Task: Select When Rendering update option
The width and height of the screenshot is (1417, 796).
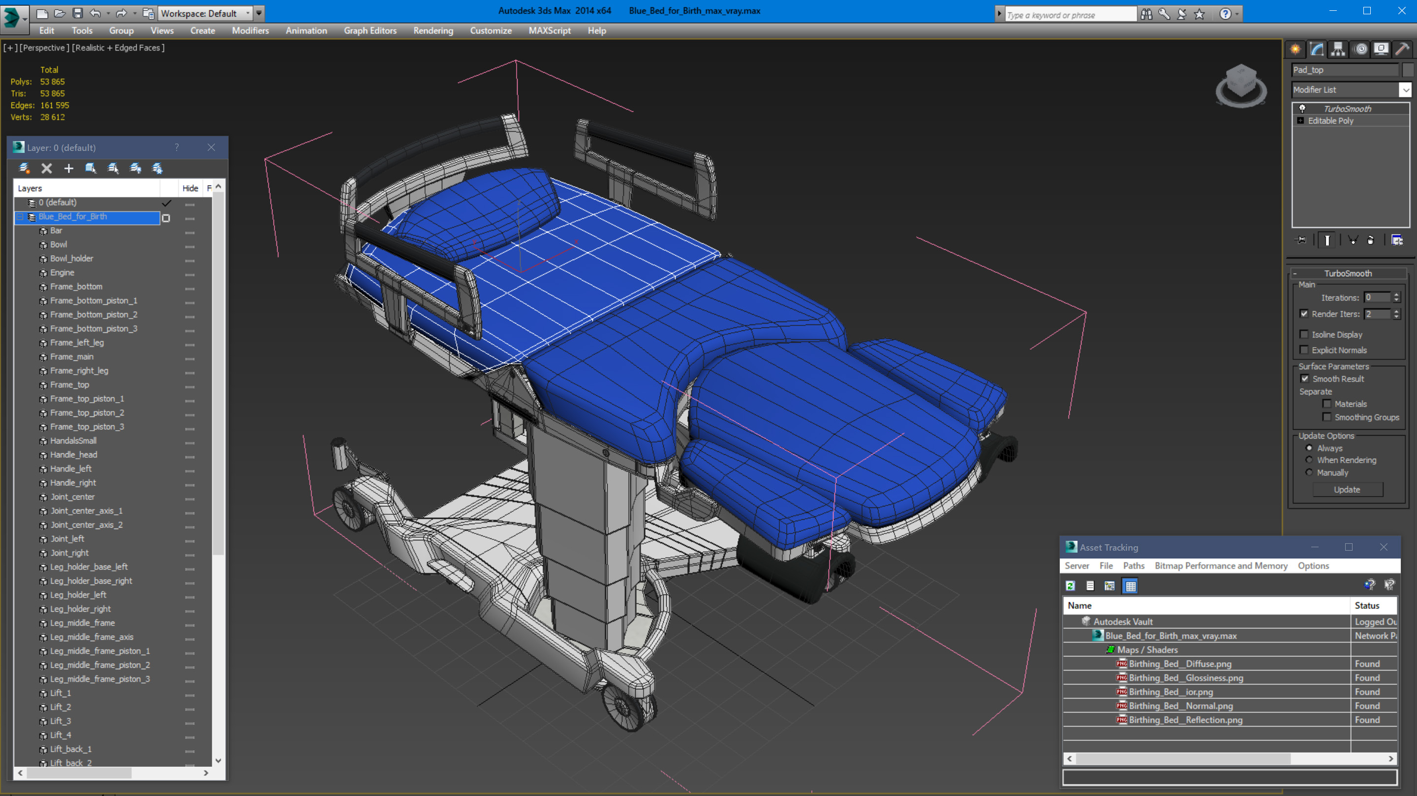Action: click(1309, 460)
